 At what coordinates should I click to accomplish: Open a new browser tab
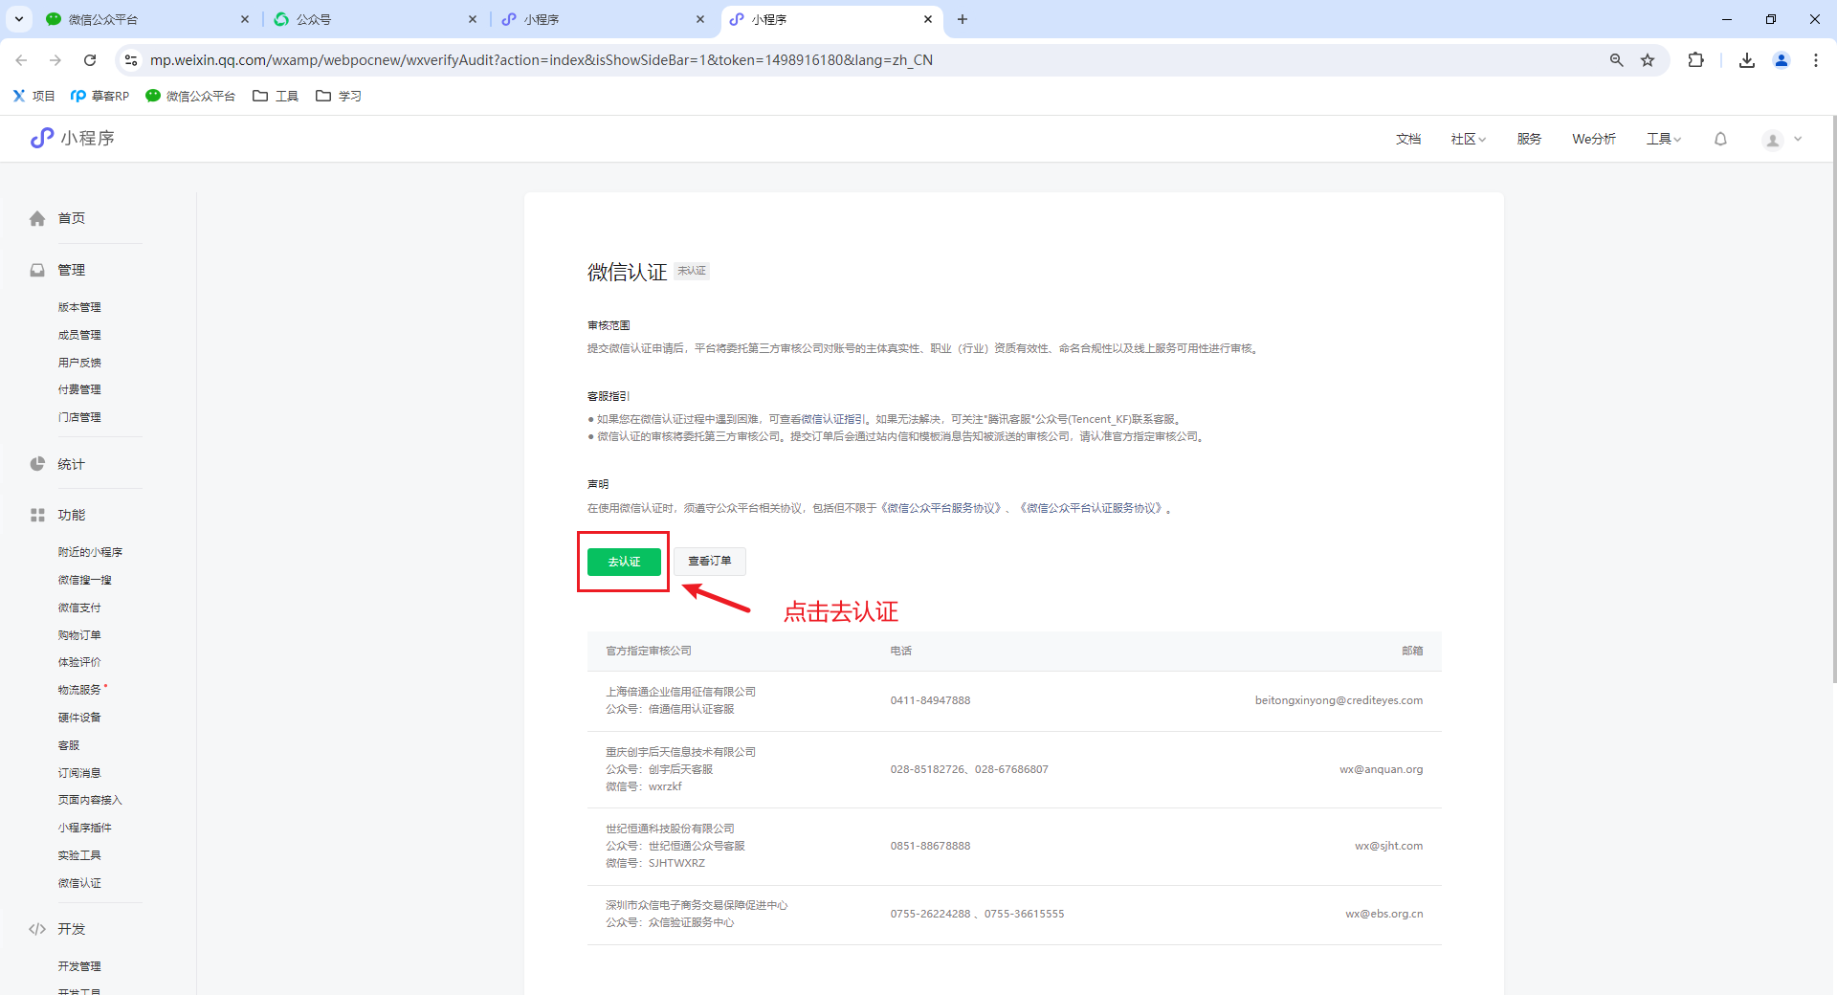[963, 19]
